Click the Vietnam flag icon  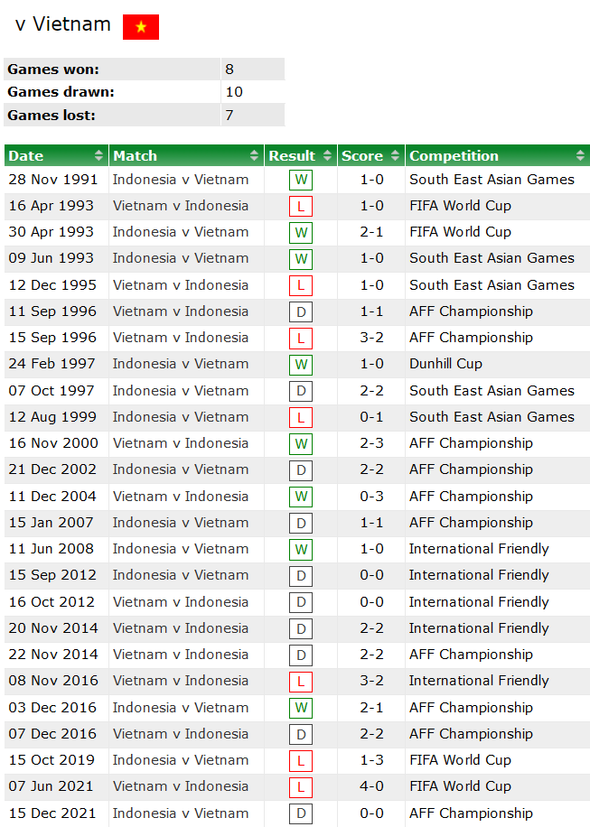tap(141, 27)
